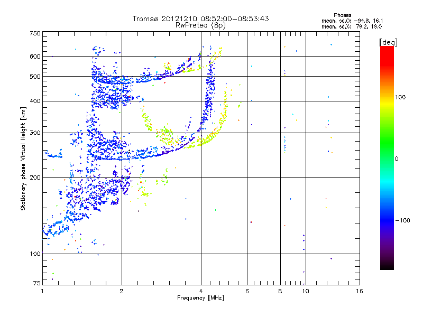This screenshot has width=423, height=317.
Task: Click the y-axis tick label "750"
Action: (35, 33)
